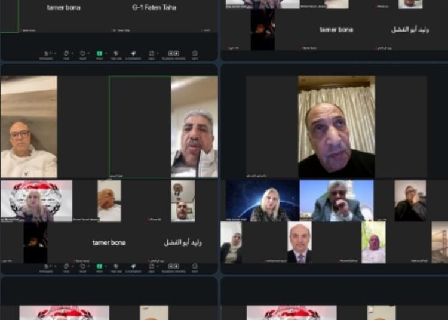The width and height of the screenshot is (448, 320).
Task: Open Apps in the middle-left Zoom window toolbar
Action: click(151, 268)
